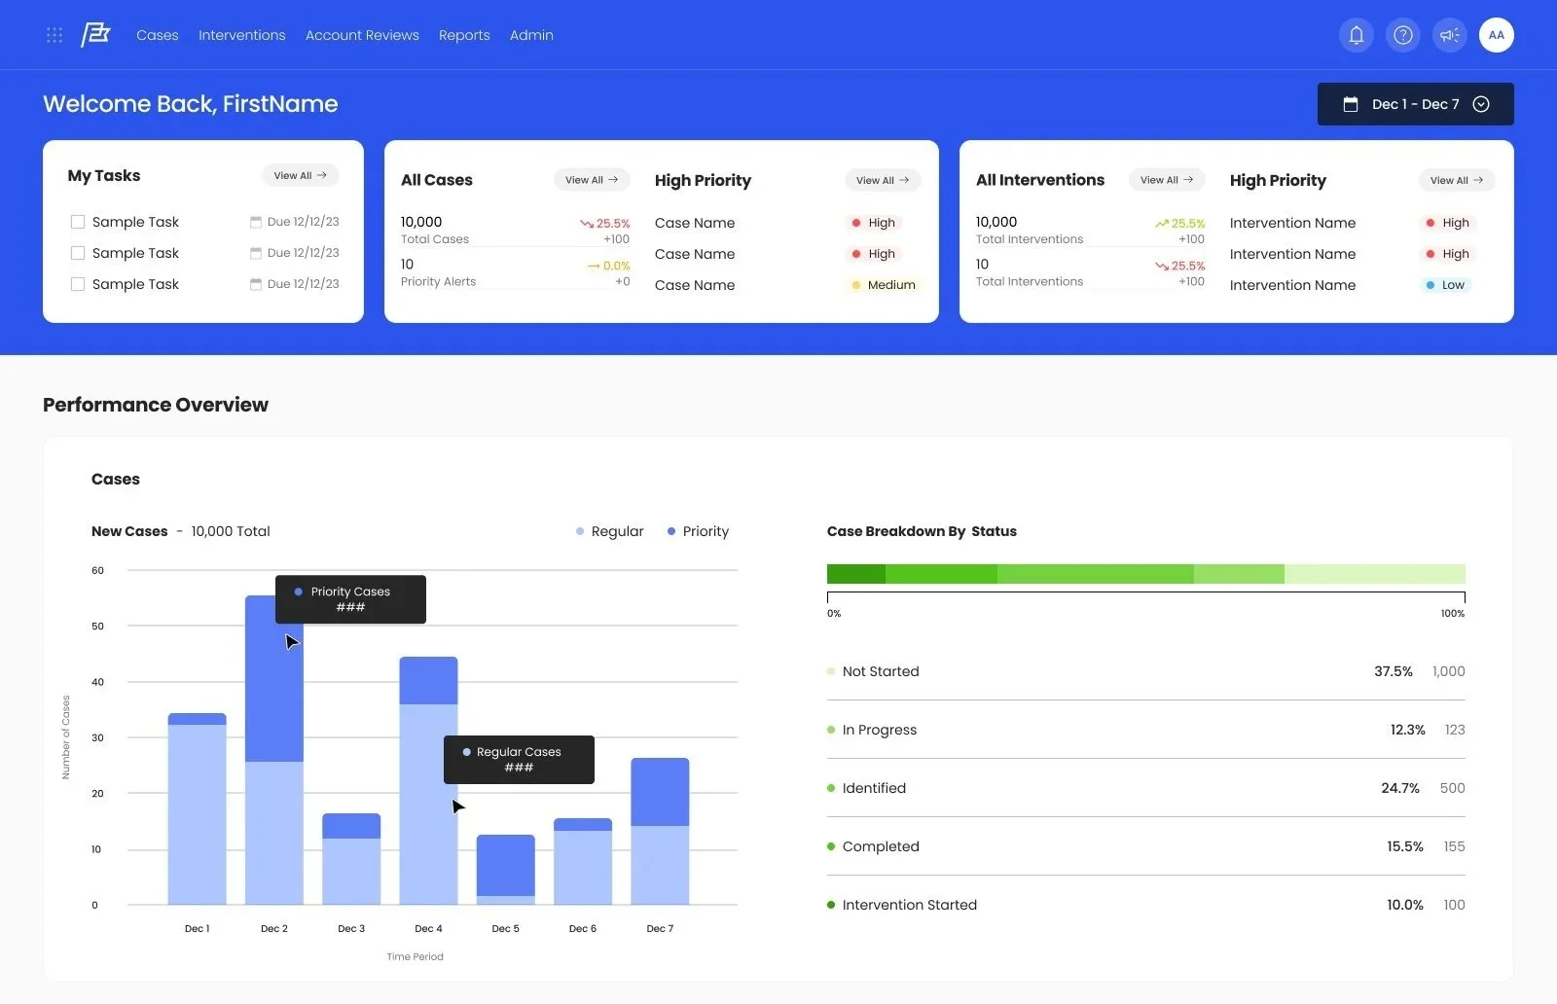1557x1004 pixels.
Task: Check the second Sample Task checkbox
Action: (x=78, y=253)
